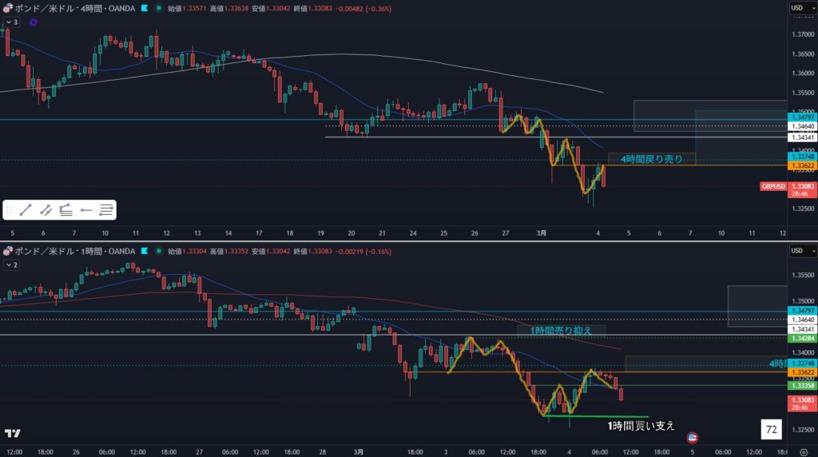Click the purple indicator icon in top chart
This screenshot has width=818, height=457.
[33, 22]
